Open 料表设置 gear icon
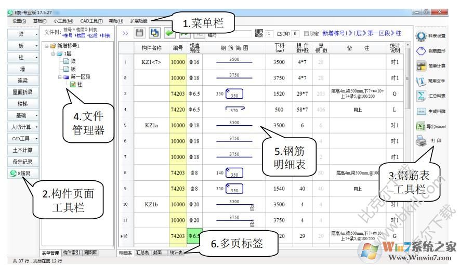The height and width of the screenshot is (265, 460). 421,36
